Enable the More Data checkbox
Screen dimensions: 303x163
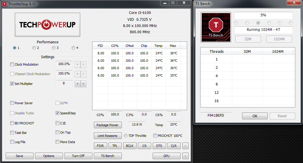point(57,142)
